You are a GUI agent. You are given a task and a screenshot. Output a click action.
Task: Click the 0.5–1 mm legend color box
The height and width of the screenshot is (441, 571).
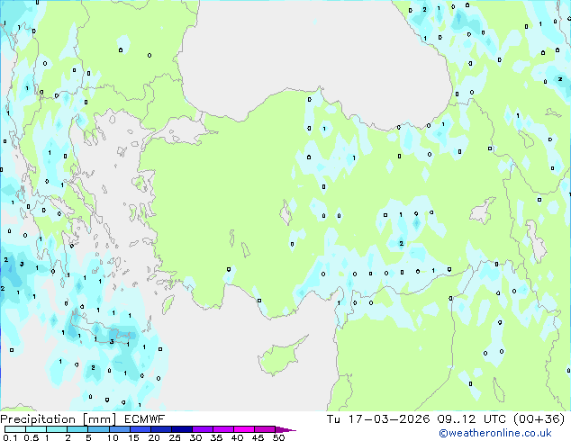36,429
